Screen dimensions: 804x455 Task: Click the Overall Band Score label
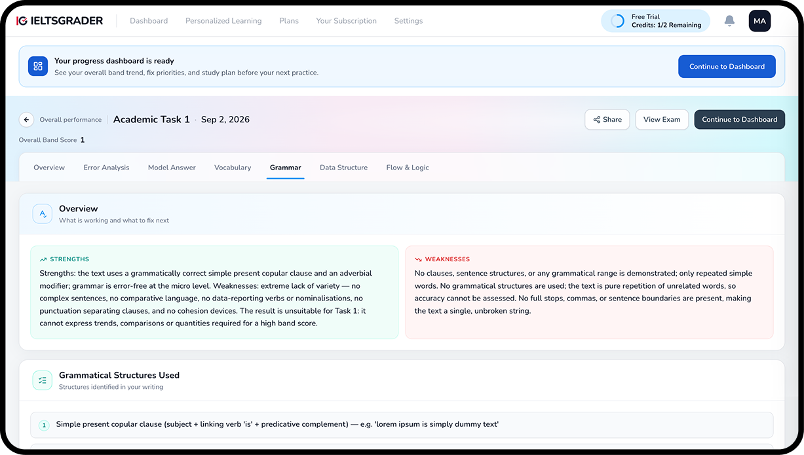pyautogui.click(x=48, y=140)
